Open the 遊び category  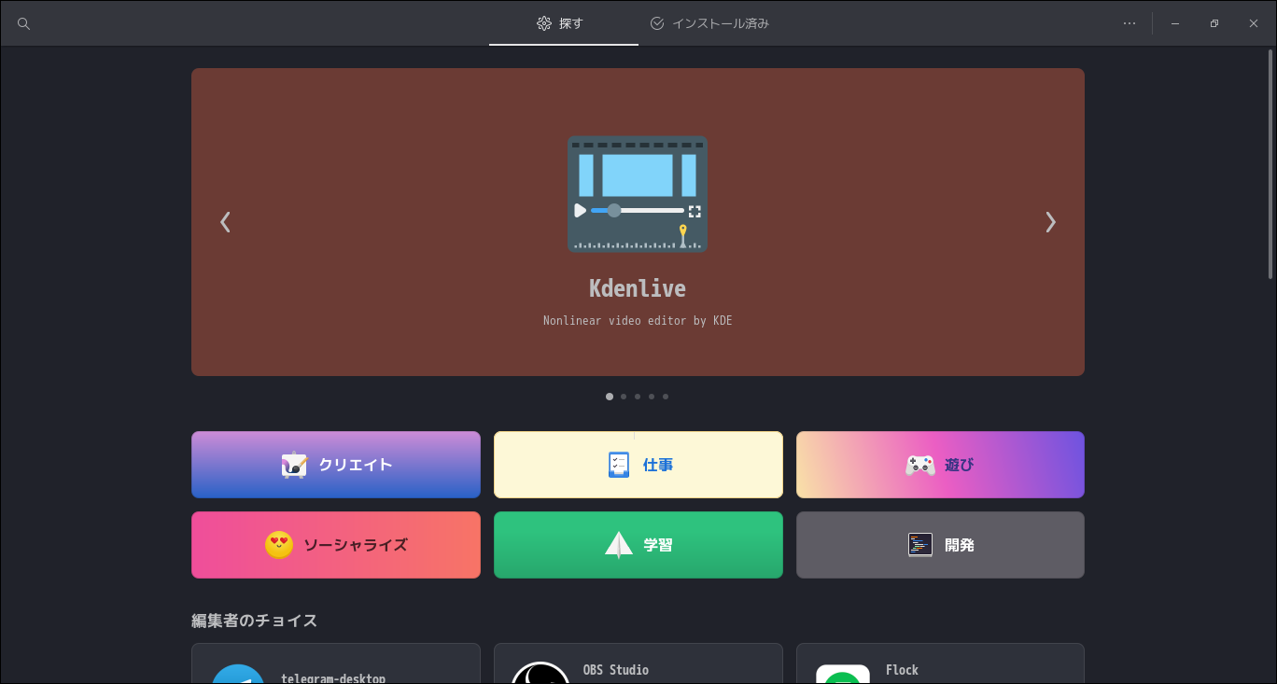point(940,465)
